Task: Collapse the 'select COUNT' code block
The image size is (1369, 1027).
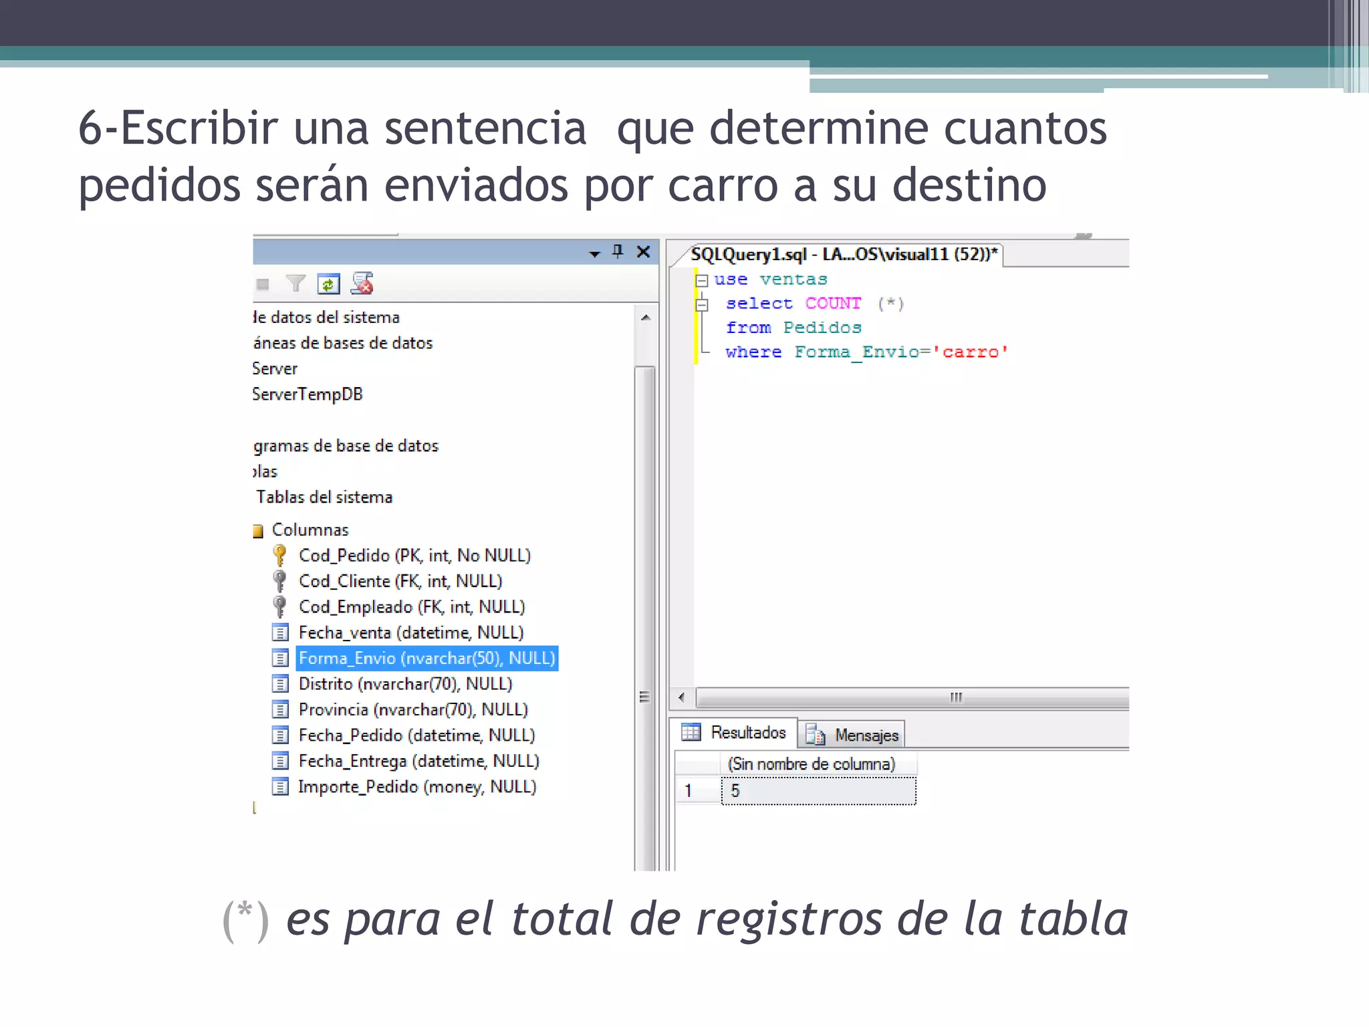Action: (x=701, y=305)
